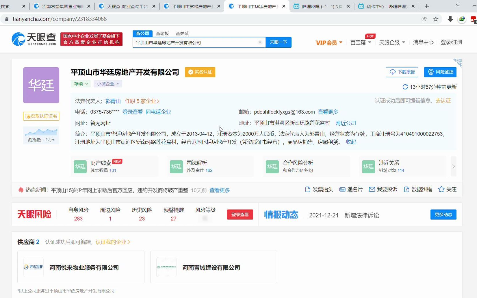Open 查看更多 for hot news
This screenshot has width=477, height=298.
click(x=220, y=190)
